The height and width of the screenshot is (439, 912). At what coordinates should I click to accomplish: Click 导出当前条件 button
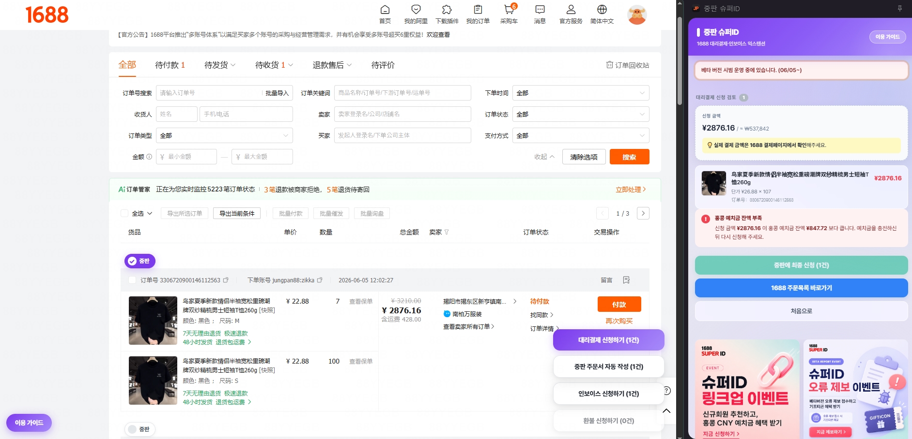(237, 213)
